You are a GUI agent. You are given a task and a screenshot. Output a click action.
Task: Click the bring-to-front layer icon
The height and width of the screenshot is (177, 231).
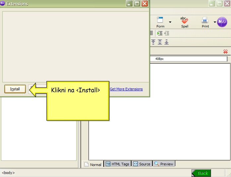click(x=153, y=42)
